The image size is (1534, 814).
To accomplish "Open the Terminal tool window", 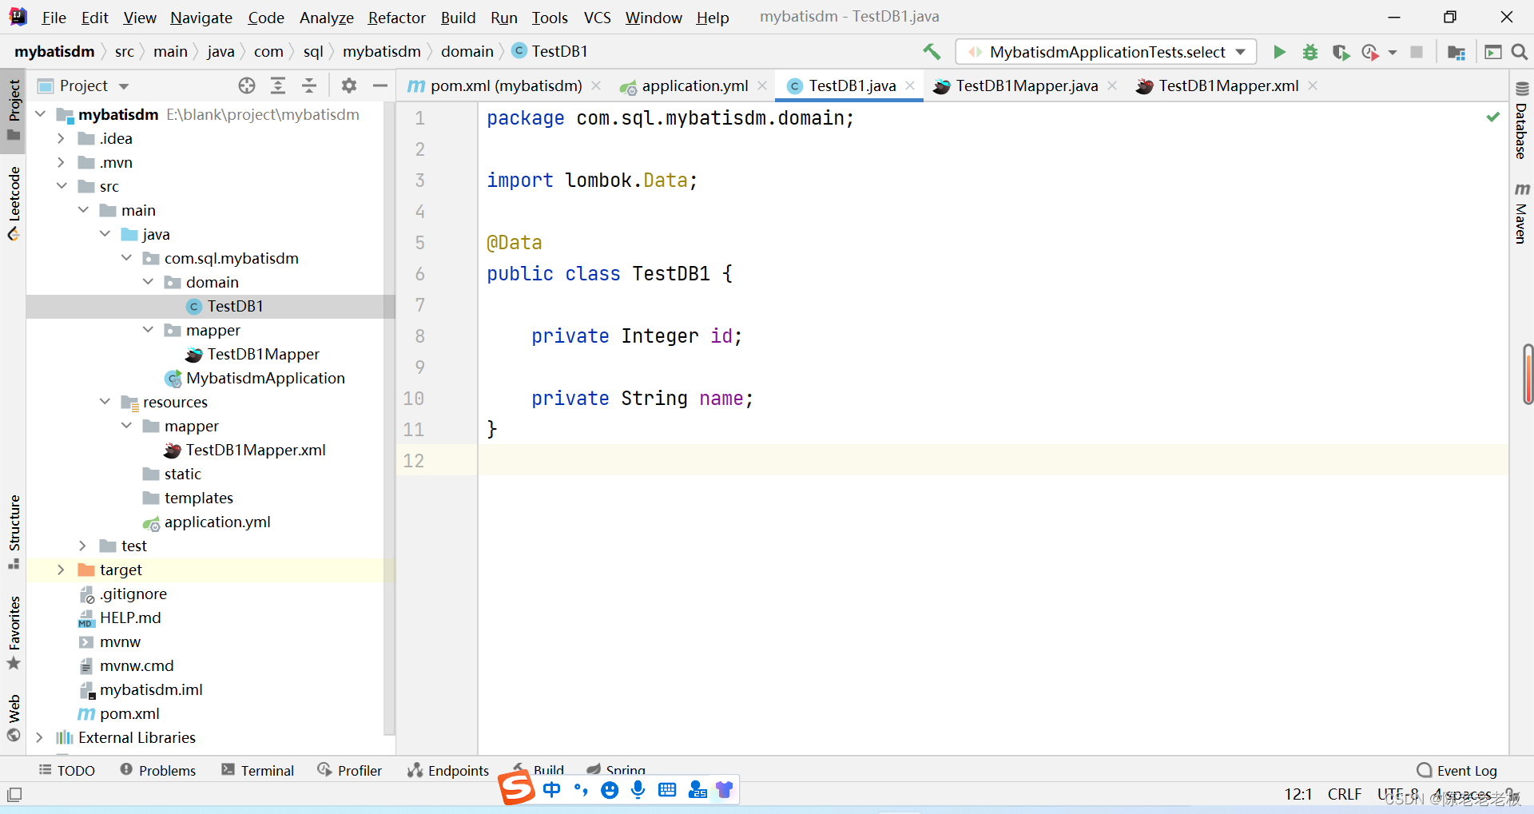I will point(257,770).
